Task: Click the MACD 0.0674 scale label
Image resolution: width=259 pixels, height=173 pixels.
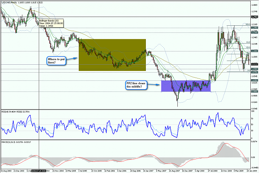Action: [254, 141]
